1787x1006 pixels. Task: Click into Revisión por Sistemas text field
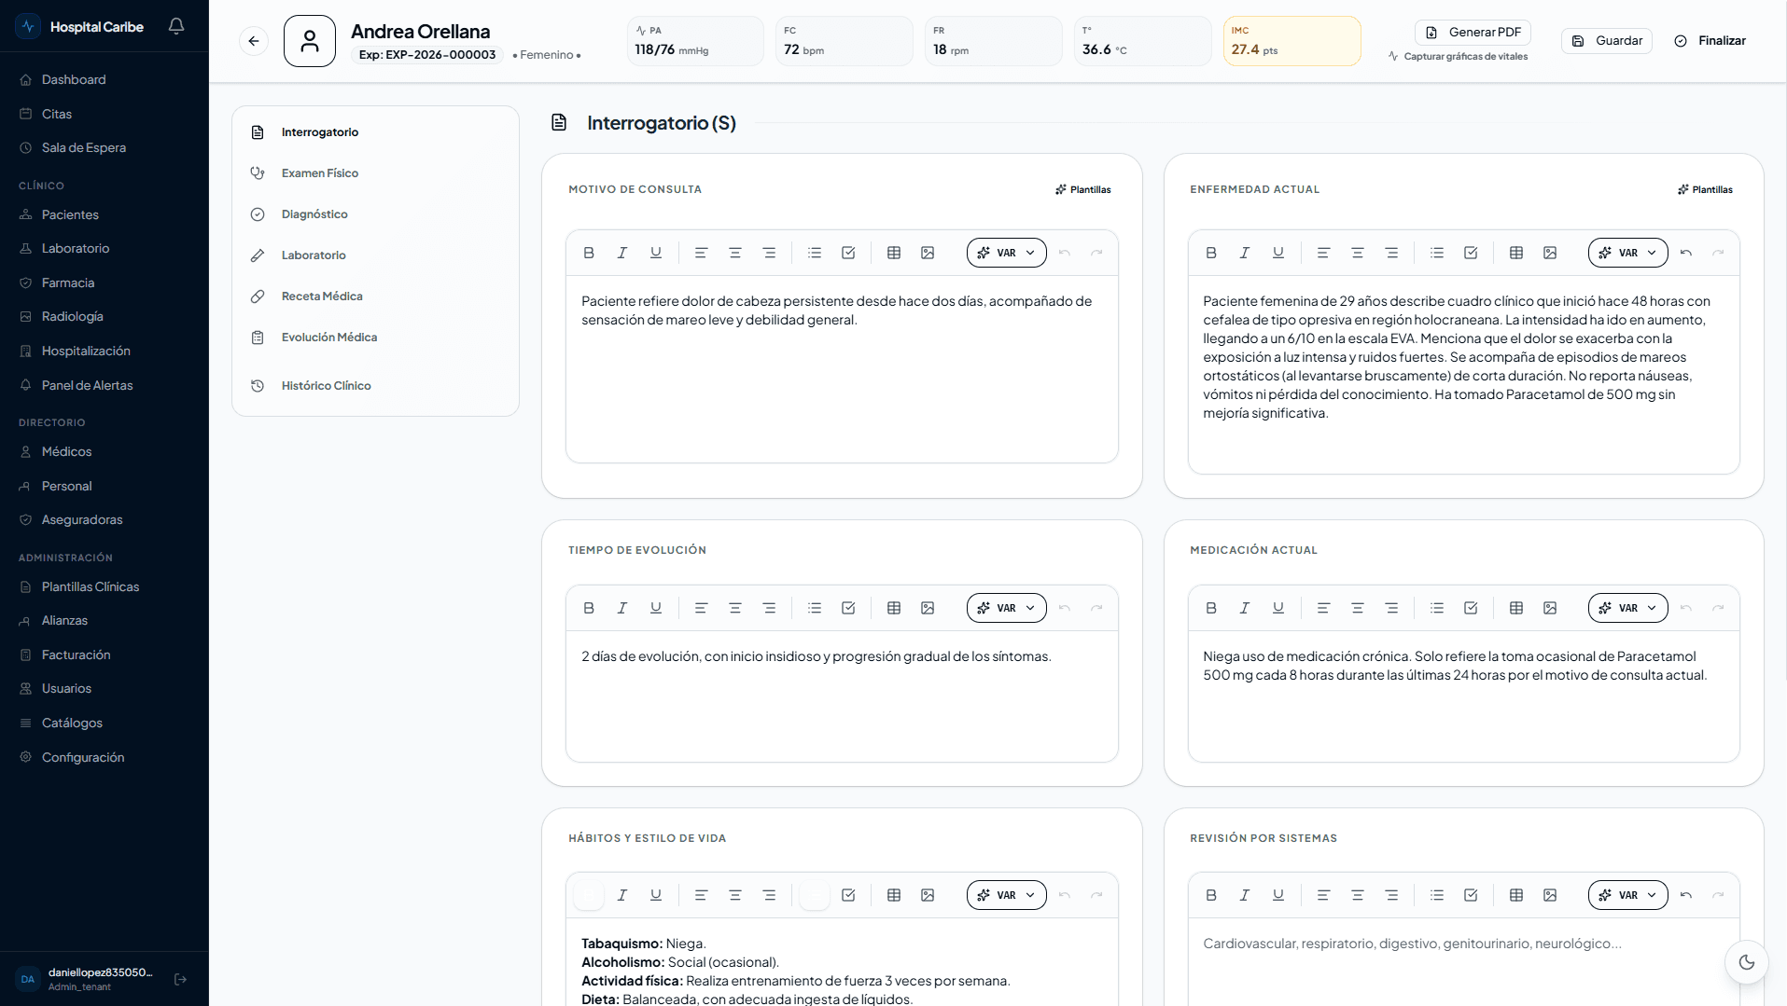pyautogui.click(x=1463, y=962)
